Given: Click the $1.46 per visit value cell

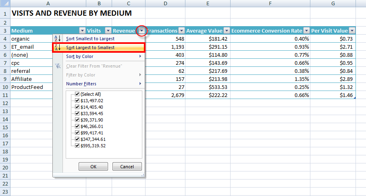Looking at the screenshot, I should pos(333,95).
